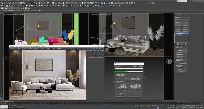
Task: Click Remove Modifier trash icon
Action: click(x=183, y=44)
